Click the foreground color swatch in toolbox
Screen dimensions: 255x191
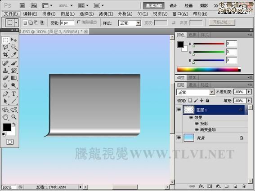click(7, 127)
